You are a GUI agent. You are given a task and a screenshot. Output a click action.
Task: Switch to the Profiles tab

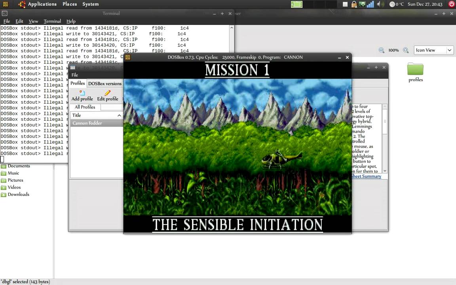pos(78,83)
